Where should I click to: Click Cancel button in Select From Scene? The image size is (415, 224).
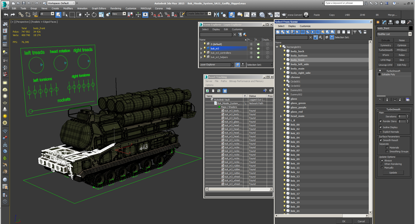[361, 221]
